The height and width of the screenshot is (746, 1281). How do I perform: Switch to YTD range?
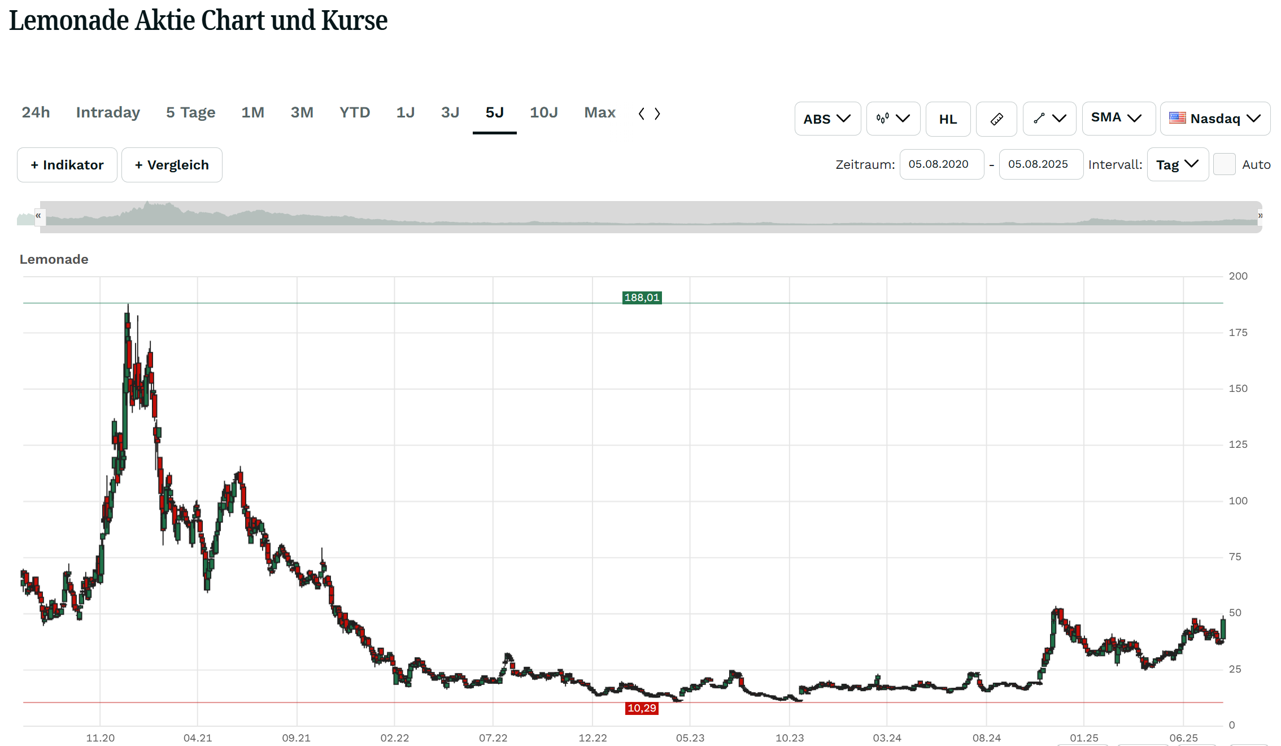[355, 112]
